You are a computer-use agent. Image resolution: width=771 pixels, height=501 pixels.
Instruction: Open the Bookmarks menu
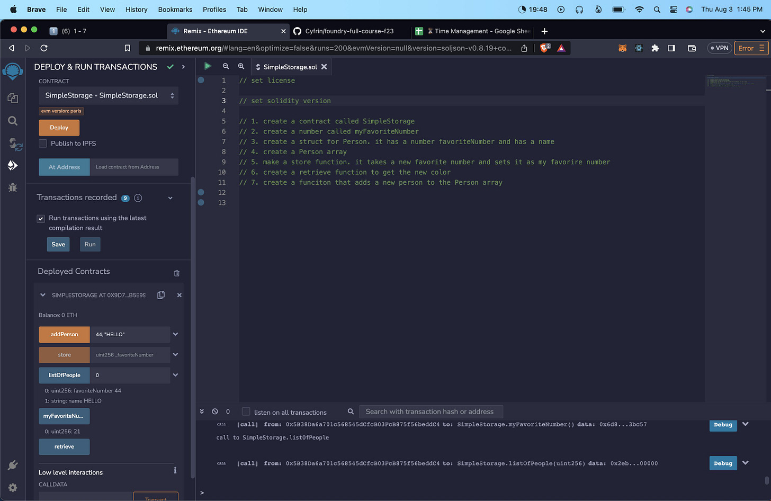pyautogui.click(x=175, y=10)
